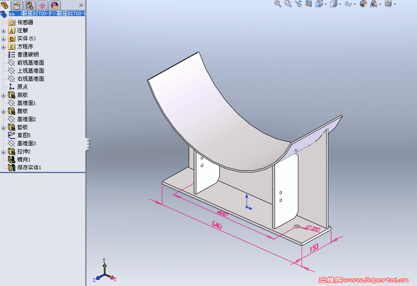Select the 拉伸2 extrude feature
The image size is (417, 286).
(x=24, y=152)
